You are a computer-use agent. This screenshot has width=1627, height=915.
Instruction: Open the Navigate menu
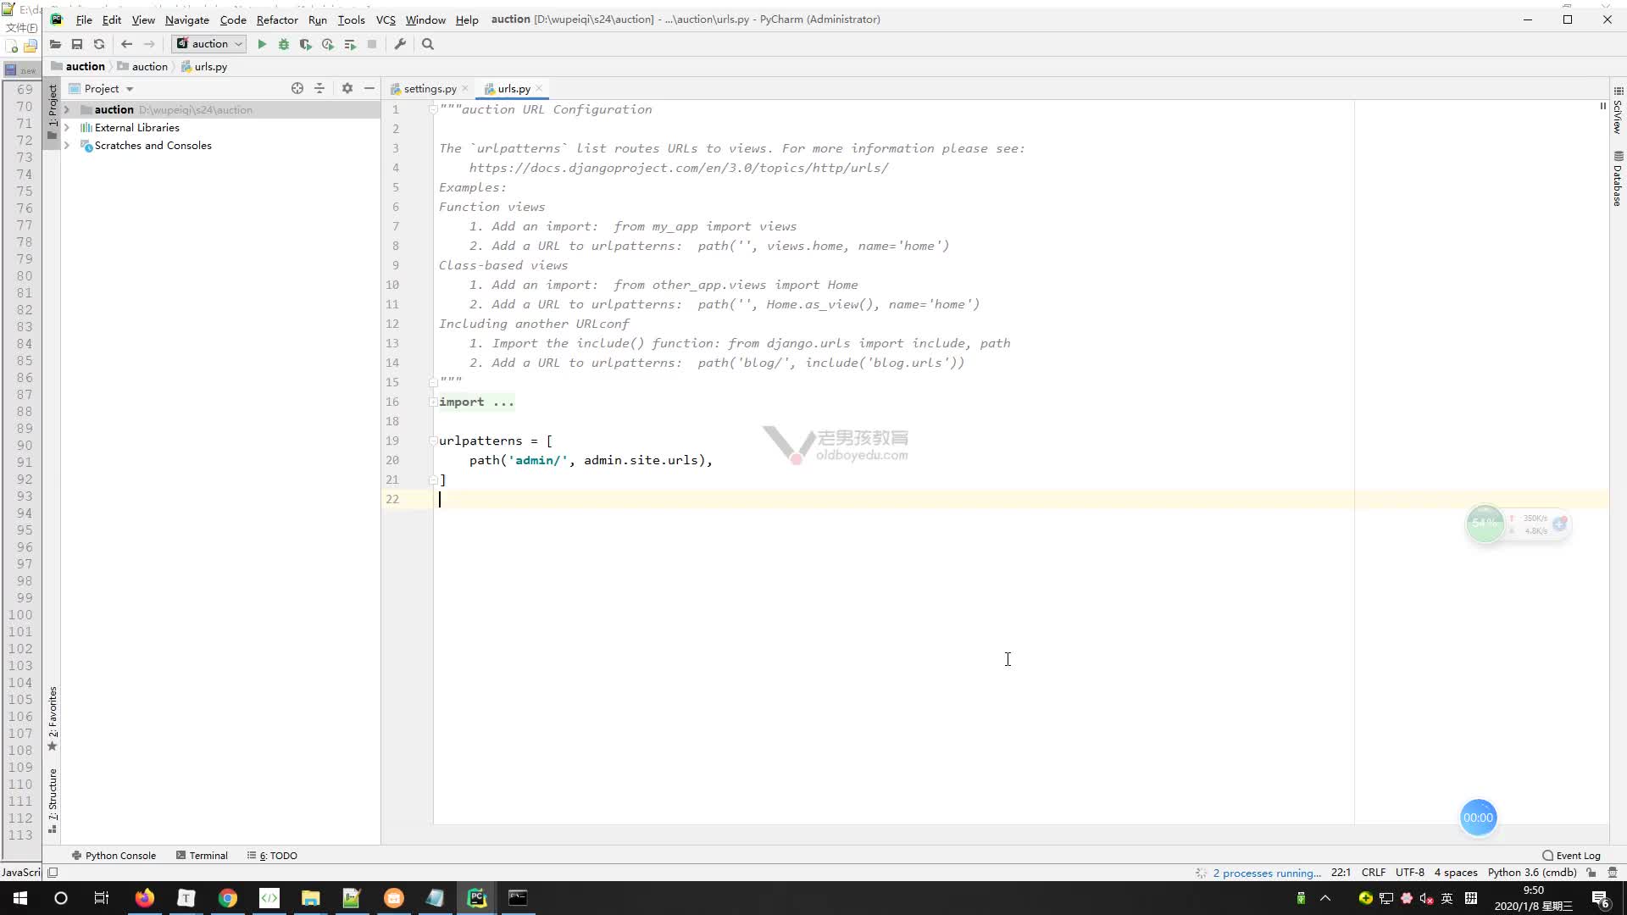(x=187, y=19)
